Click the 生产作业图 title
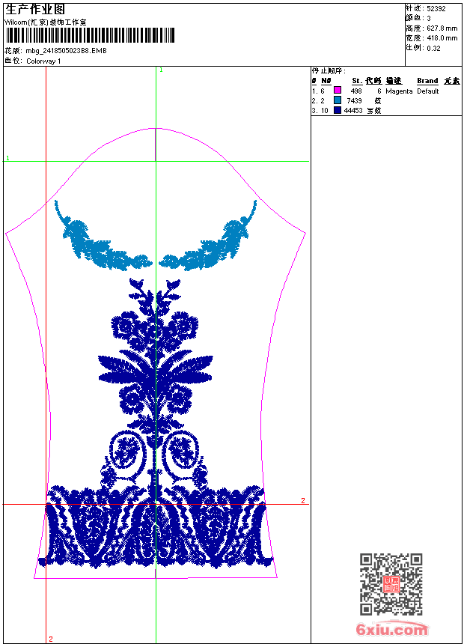Screen dimensions: 464x644 pyautogui.click(x=35, y=9)
